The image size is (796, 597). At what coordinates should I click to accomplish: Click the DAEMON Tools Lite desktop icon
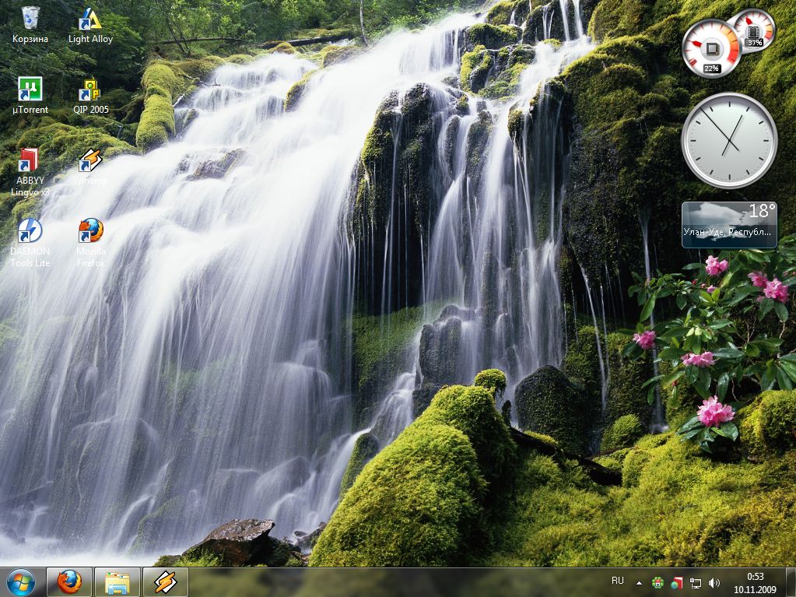[x=30, y=232]
